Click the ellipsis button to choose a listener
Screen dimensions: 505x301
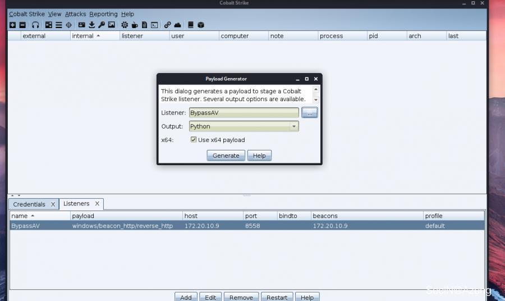click(x=309, y=113)
